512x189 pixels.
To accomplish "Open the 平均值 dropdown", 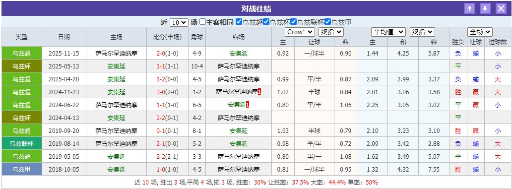I will point(388,32).
